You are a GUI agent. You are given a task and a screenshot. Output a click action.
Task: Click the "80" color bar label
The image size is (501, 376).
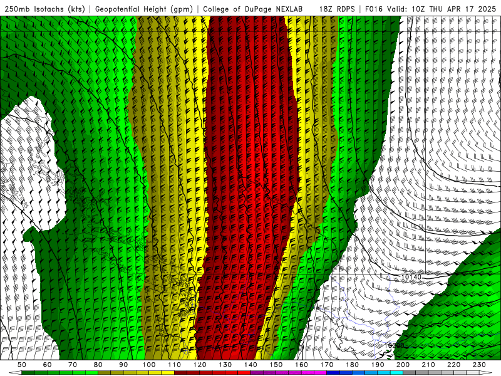pos(98,365)
